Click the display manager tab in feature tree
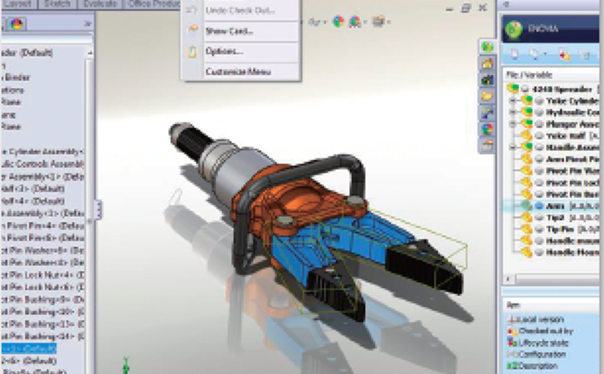Image resolution: width=604 pixels, height=374 pixels. point(15,24)
